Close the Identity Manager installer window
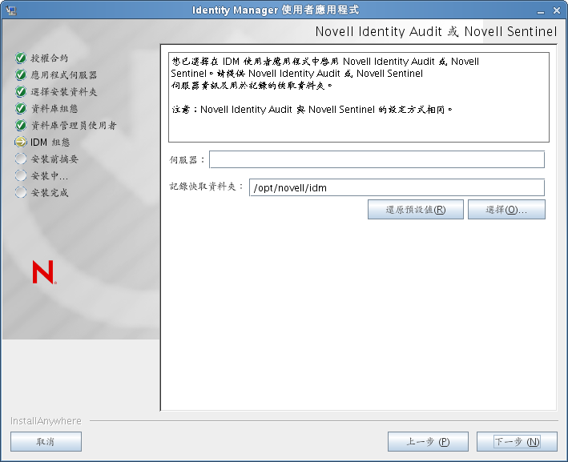 [x=557, y=11]
